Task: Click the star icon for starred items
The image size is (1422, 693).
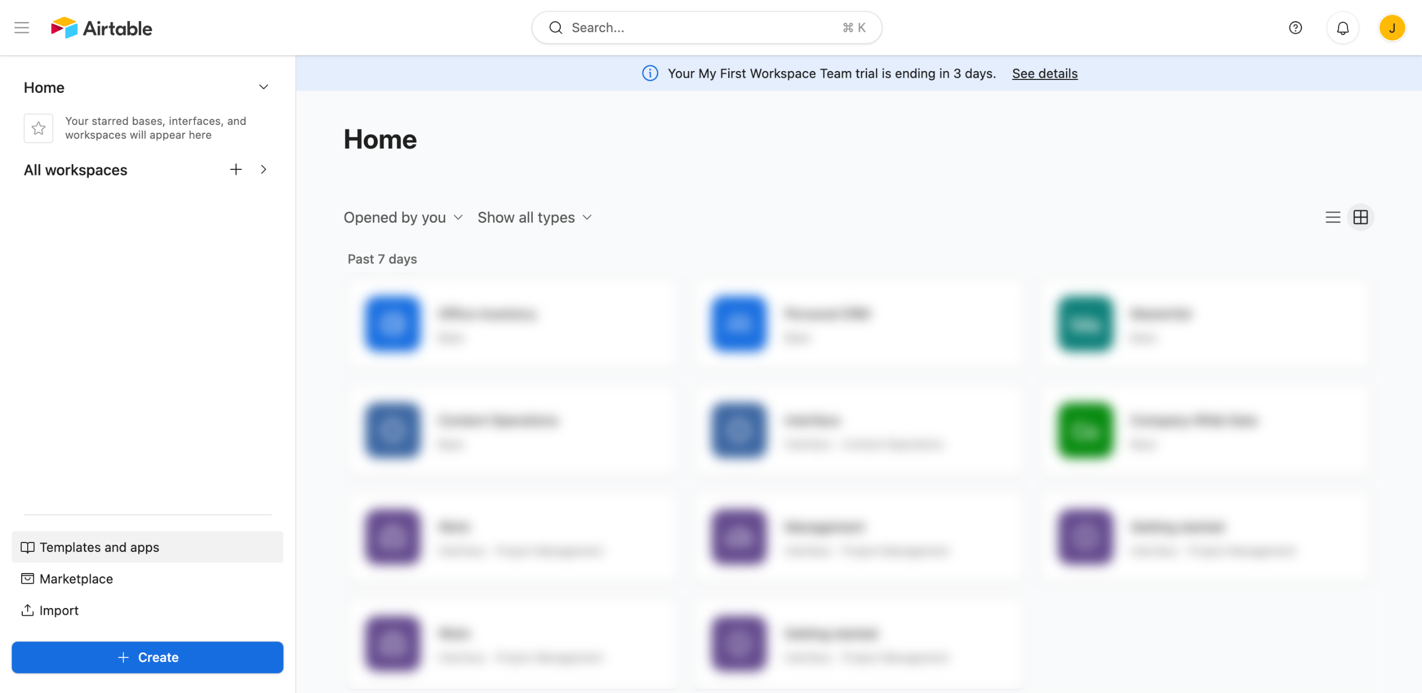Action: pyautogui.click(x=38, y=128)
